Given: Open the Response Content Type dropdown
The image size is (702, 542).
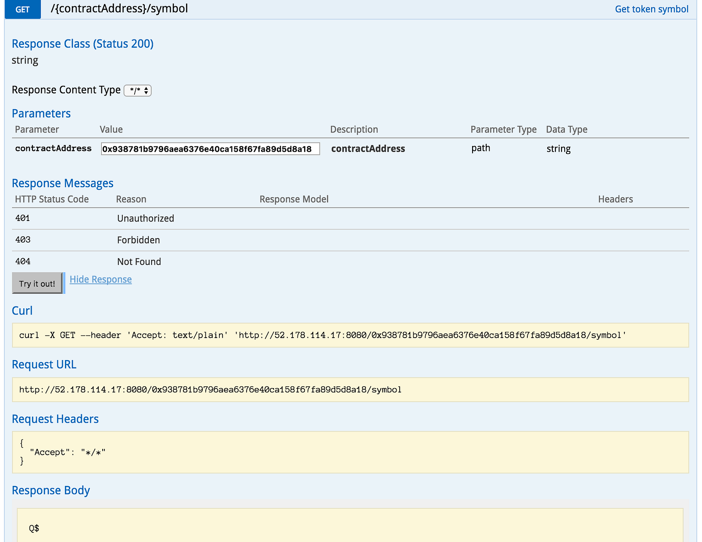Looking at the screenshot, I should (138, 90).
